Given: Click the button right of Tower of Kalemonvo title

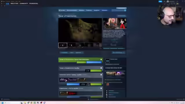Looking at the screenshot, I should (122, 16).
